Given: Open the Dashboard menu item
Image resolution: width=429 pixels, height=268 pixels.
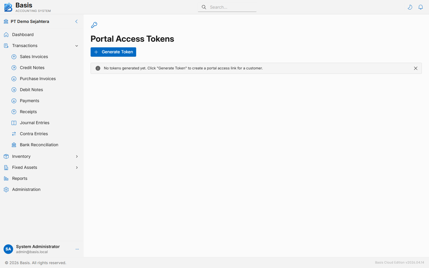Looking at the screenshot, I should (x=22, y=35).
